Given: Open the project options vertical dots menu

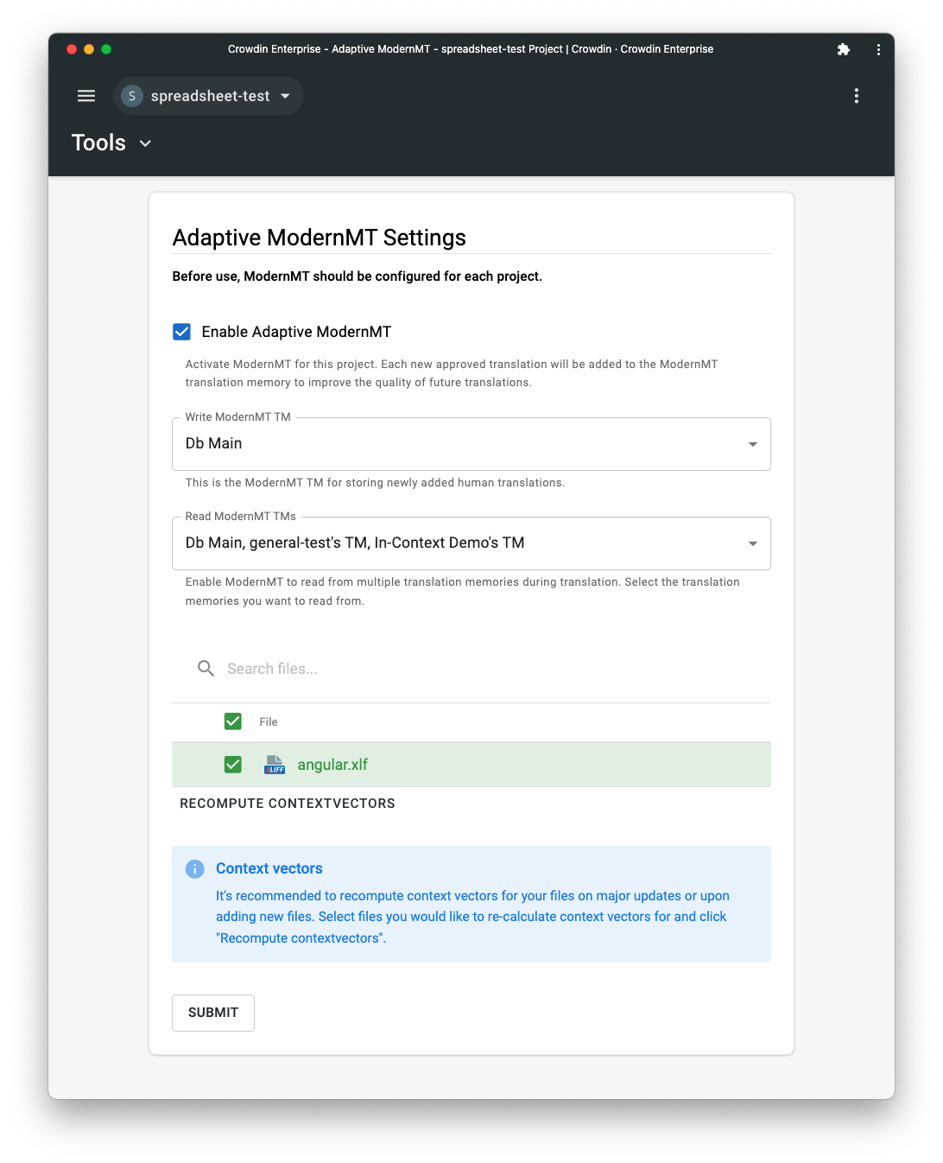Looking at the screenshot, I should [x=857, y=96].
